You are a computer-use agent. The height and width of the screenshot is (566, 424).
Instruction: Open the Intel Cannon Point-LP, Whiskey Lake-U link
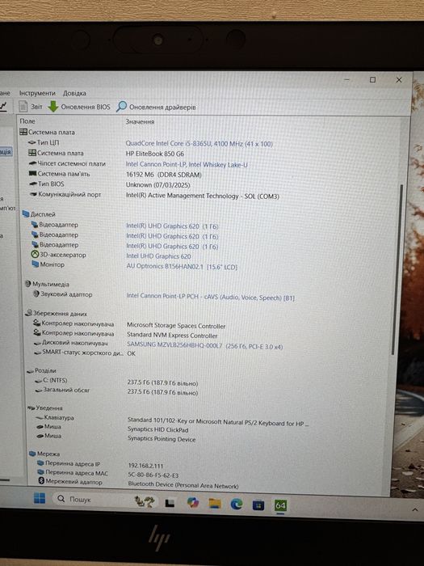187,165
